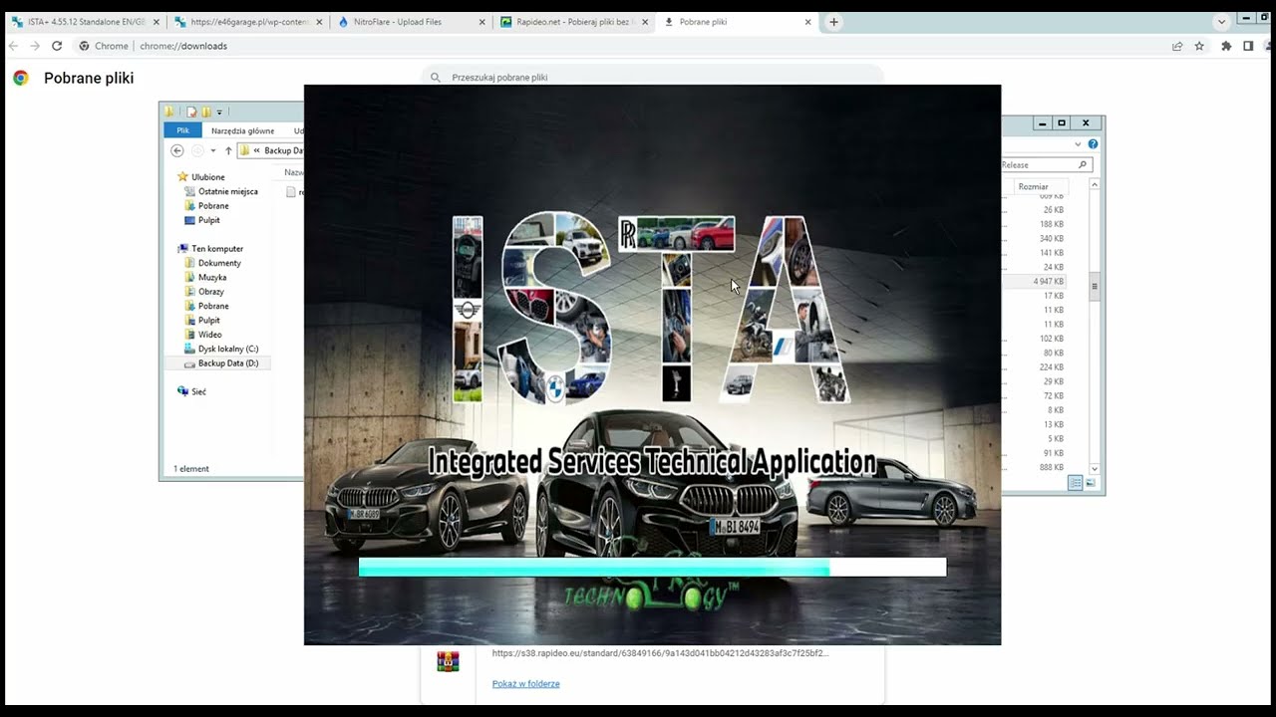The width and height of the screenshot is (1276, 717).
Task: Open Narzędzia główne ribbon tab in Explorer
Action: 242,130
